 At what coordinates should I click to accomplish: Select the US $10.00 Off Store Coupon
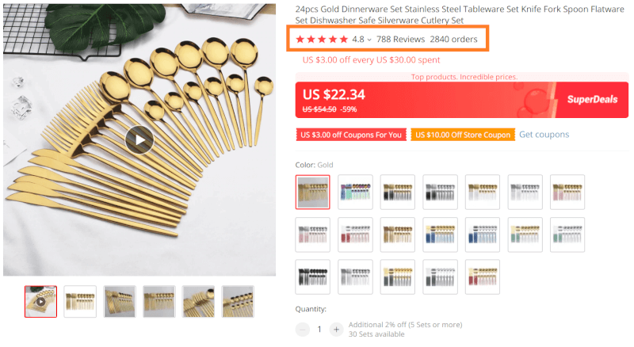[463, 135]
